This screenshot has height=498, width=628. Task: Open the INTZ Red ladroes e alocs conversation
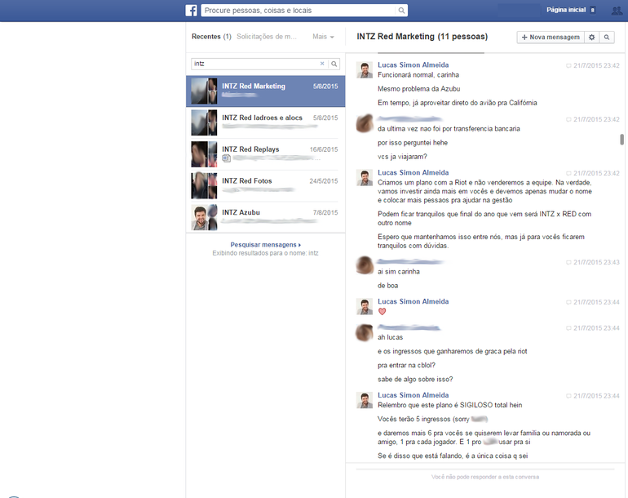tap(266, 122)
